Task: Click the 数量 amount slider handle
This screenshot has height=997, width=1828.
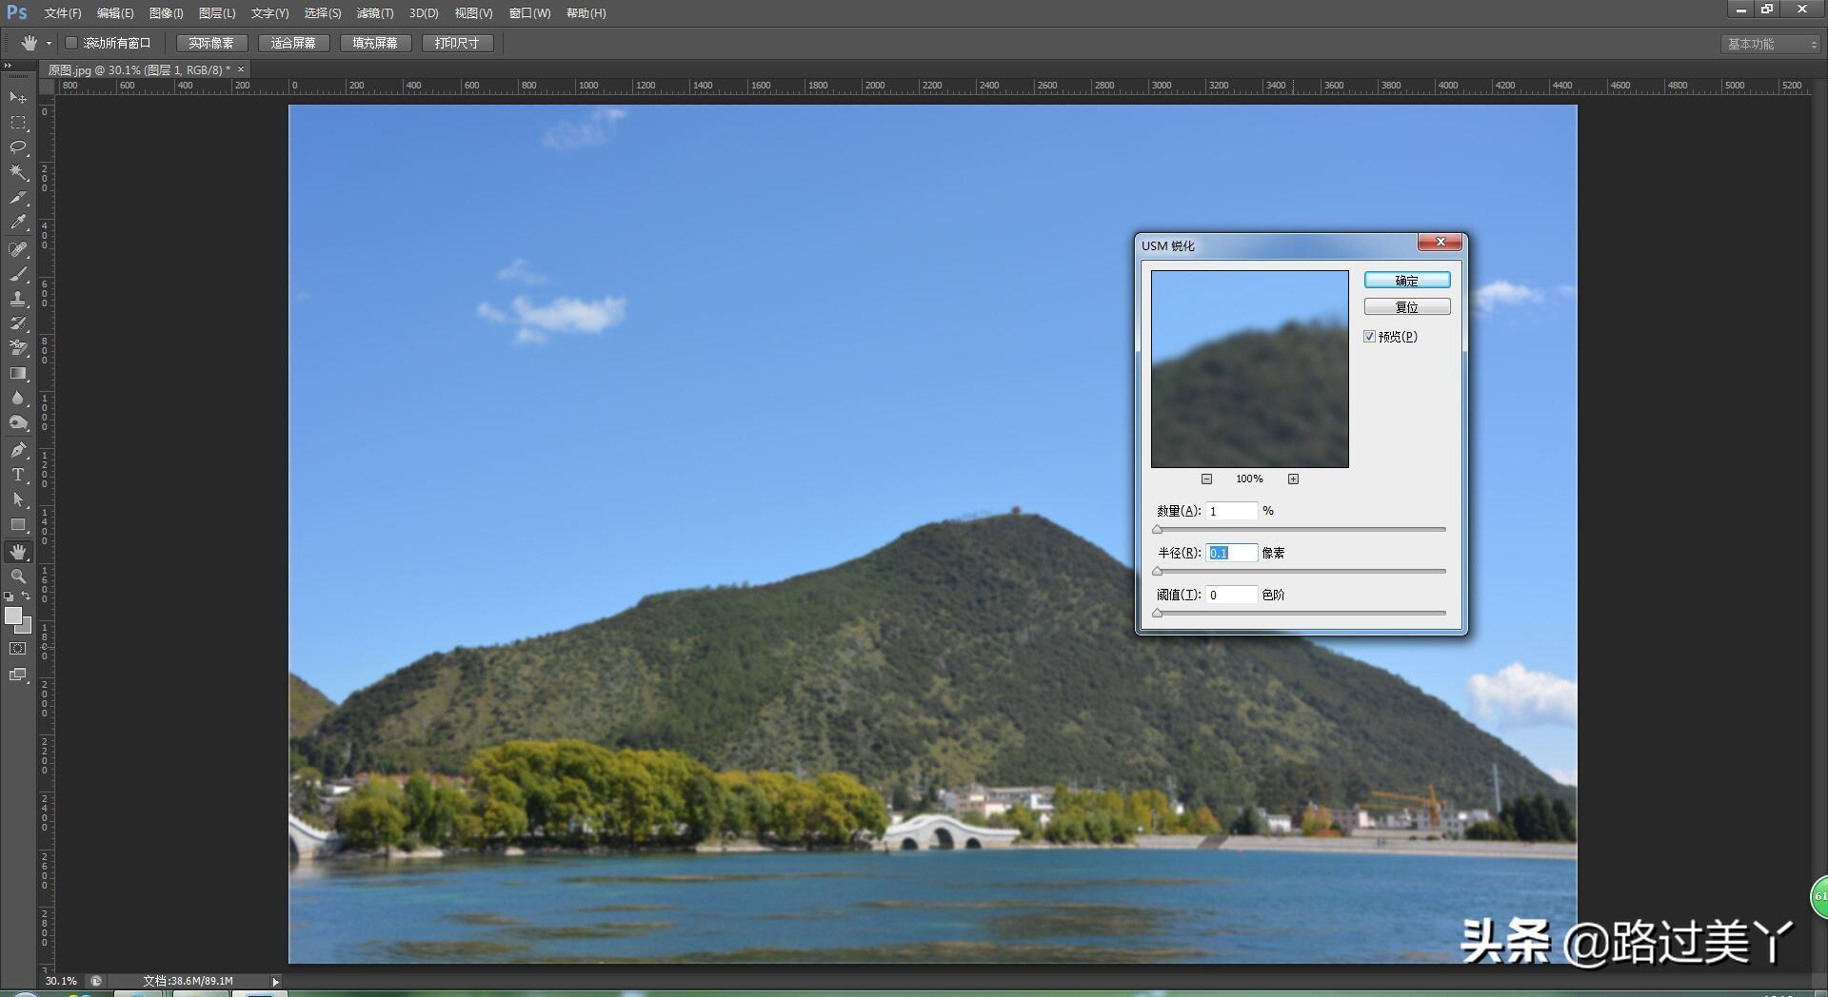Action: tap(1158, 530)
